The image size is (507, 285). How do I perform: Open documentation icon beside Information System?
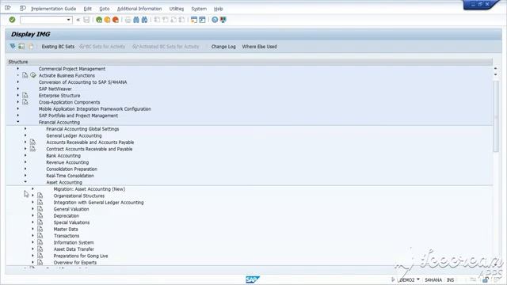(40, 242)
